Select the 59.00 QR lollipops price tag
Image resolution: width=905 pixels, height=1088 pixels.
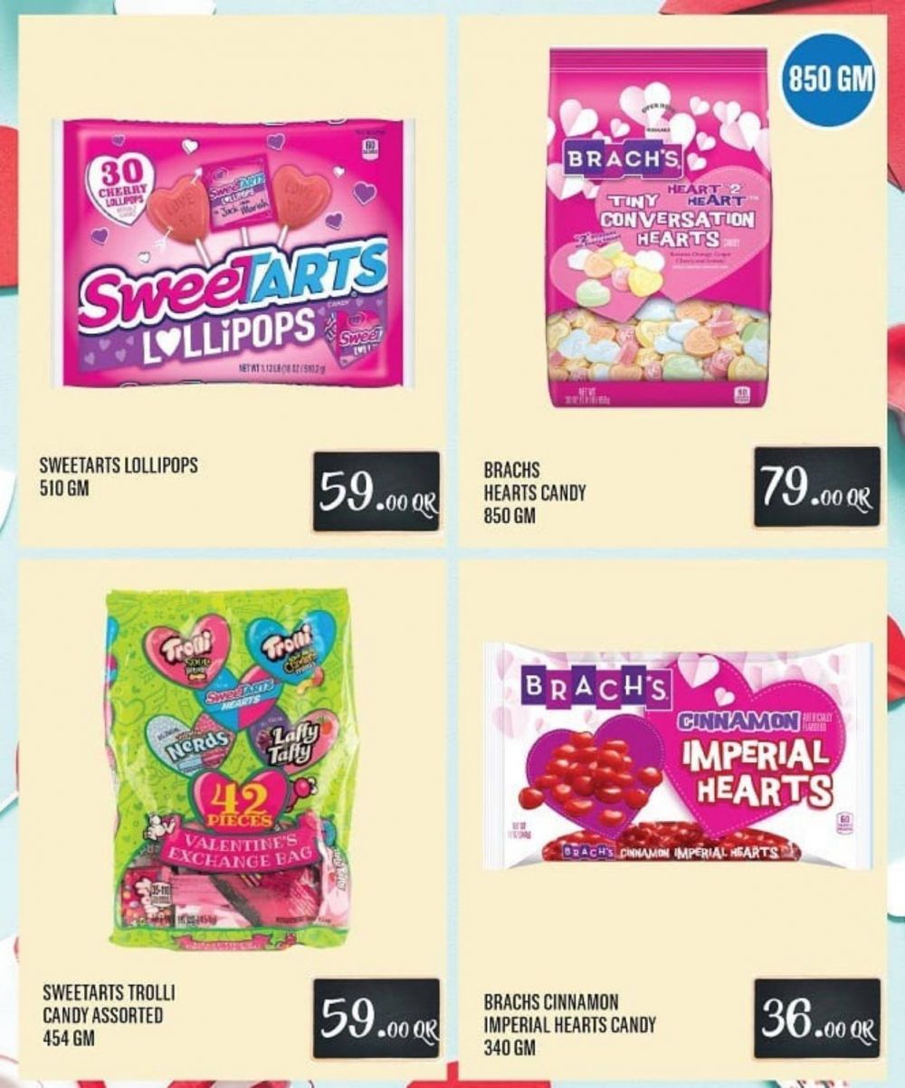(x=376, y=492)
